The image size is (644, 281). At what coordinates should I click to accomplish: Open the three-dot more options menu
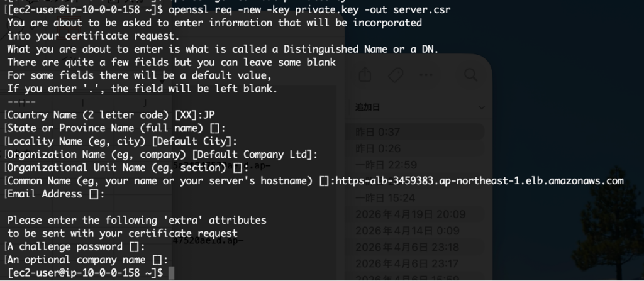426,75
